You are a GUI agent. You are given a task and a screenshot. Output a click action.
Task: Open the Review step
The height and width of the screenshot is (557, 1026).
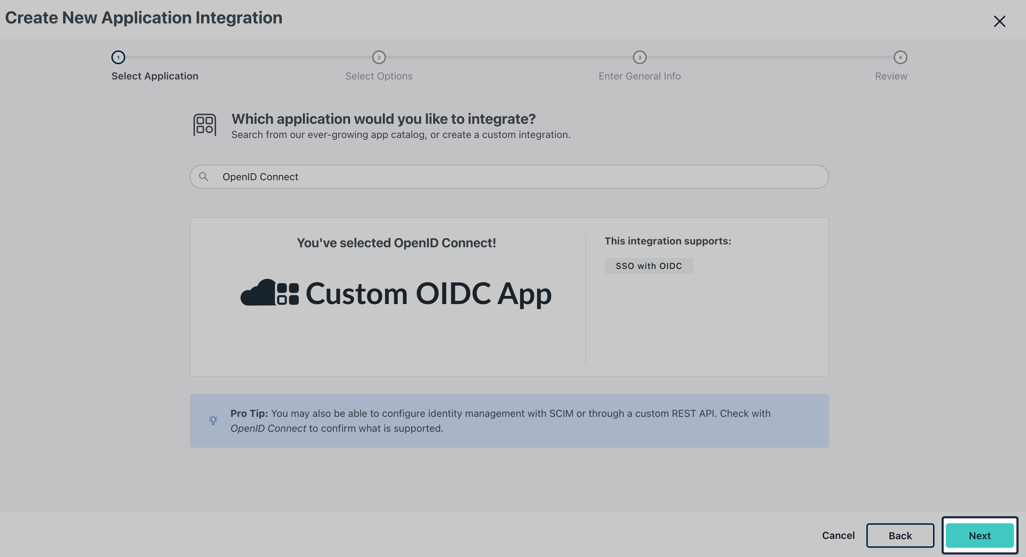[x=891, y=76]
